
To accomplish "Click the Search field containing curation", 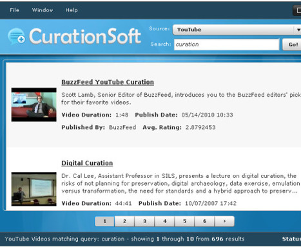I will tap(226, 44).
